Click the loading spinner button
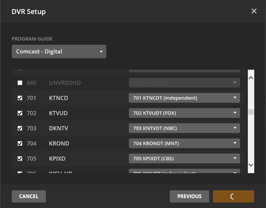 [x=233, y=196]
